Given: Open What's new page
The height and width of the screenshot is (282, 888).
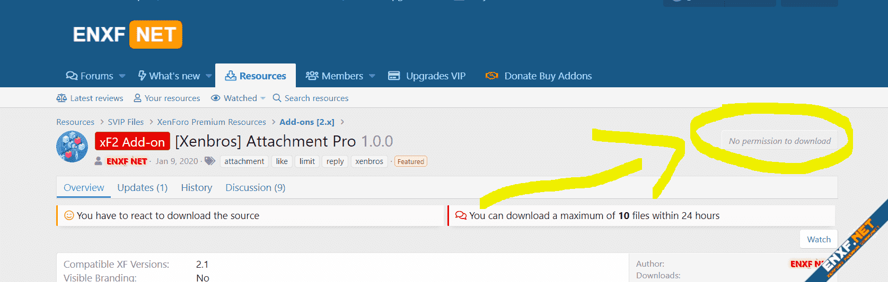Looking at the screenshot, I should 169,76.
